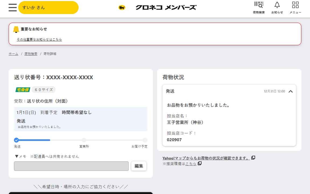Image resolution: width=310 pixels, height=194 pixels.
Task: Click the 営業所 progress step dot
Action: [84, 140]
